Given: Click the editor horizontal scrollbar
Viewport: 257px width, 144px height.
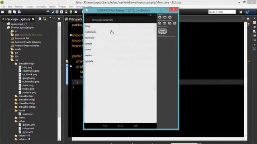Looking at the screenshot, I should 158,139.
